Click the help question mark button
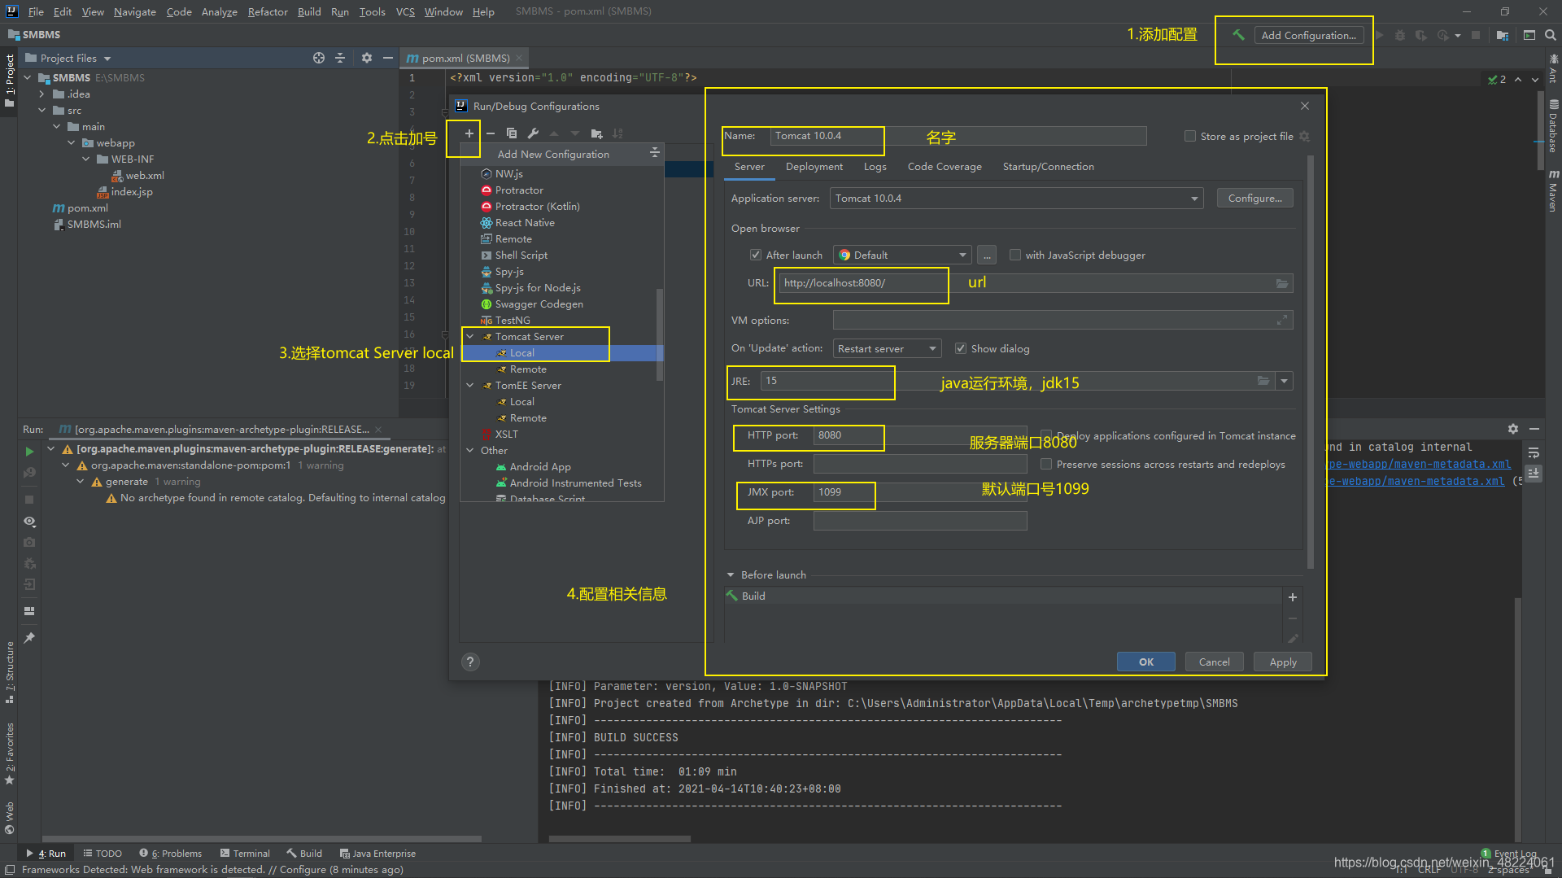 [x=470, y=662]
